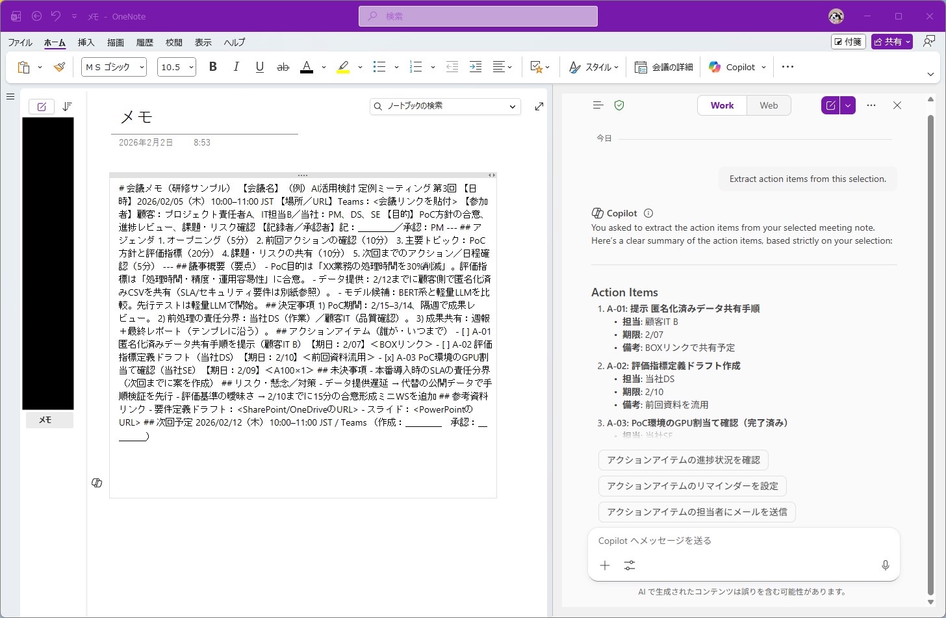The width and height of the screenshot is (946, 618).
Task: Open the microphone input in Copilot message box
Action: tap(885, 565)
